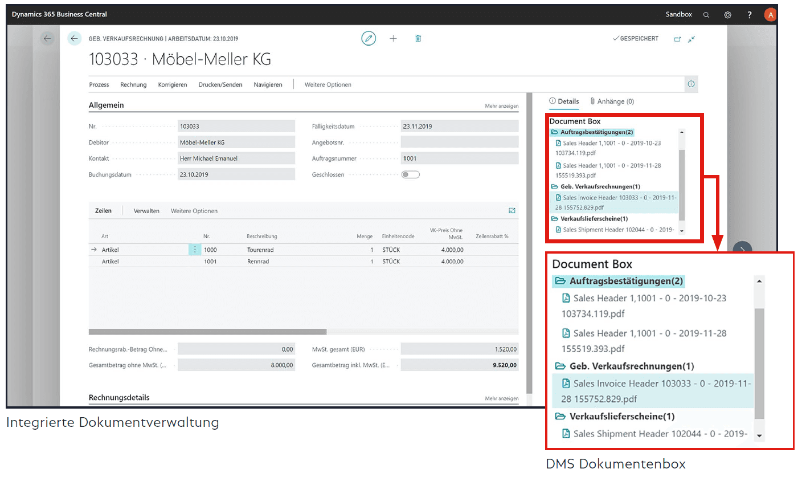Viewport: 802px width, 477px height.
Task: Click the edit pencil icon
Action: (369, 39)
